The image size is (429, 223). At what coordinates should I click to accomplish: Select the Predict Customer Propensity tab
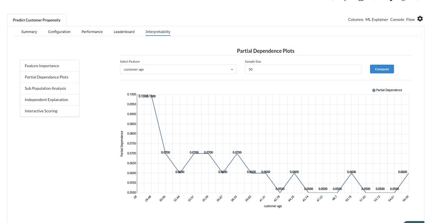click(x=37, y=20)
